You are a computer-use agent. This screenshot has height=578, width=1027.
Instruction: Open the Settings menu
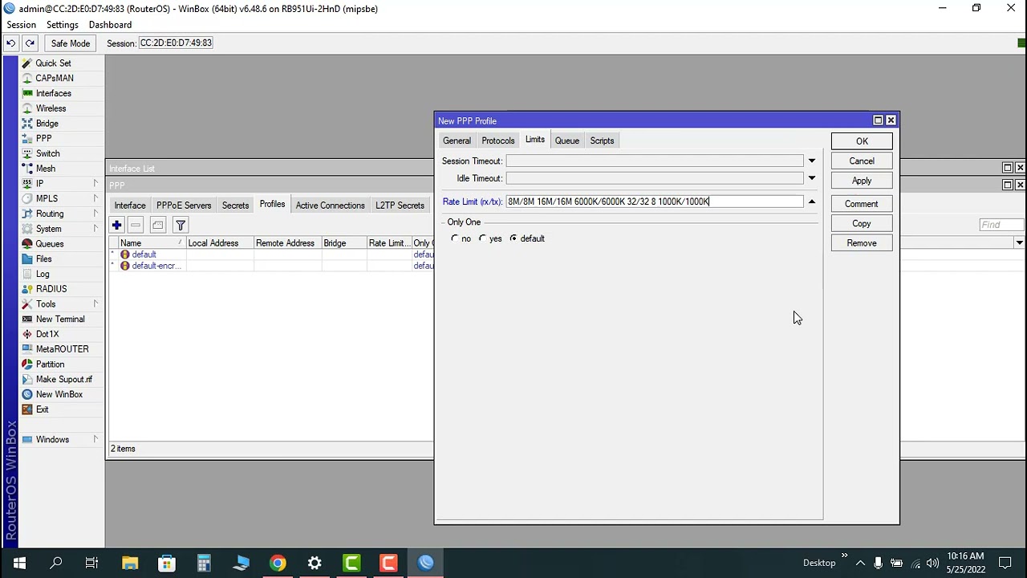click(x=62, y=25)
